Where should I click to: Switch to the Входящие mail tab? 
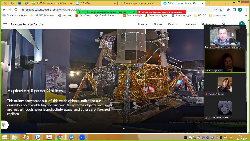(52, 3)
